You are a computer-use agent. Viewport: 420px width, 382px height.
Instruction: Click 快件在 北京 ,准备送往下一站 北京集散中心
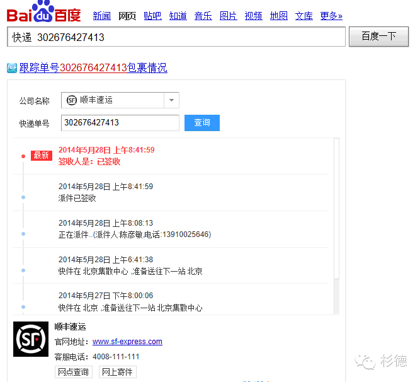pyautogui.click(x=130, y=308)
